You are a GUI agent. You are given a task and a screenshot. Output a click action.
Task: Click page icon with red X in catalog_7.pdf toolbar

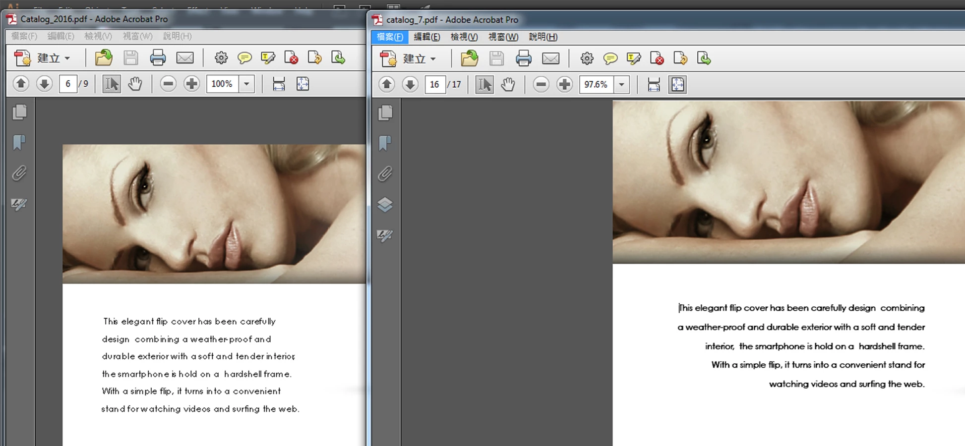657,58
